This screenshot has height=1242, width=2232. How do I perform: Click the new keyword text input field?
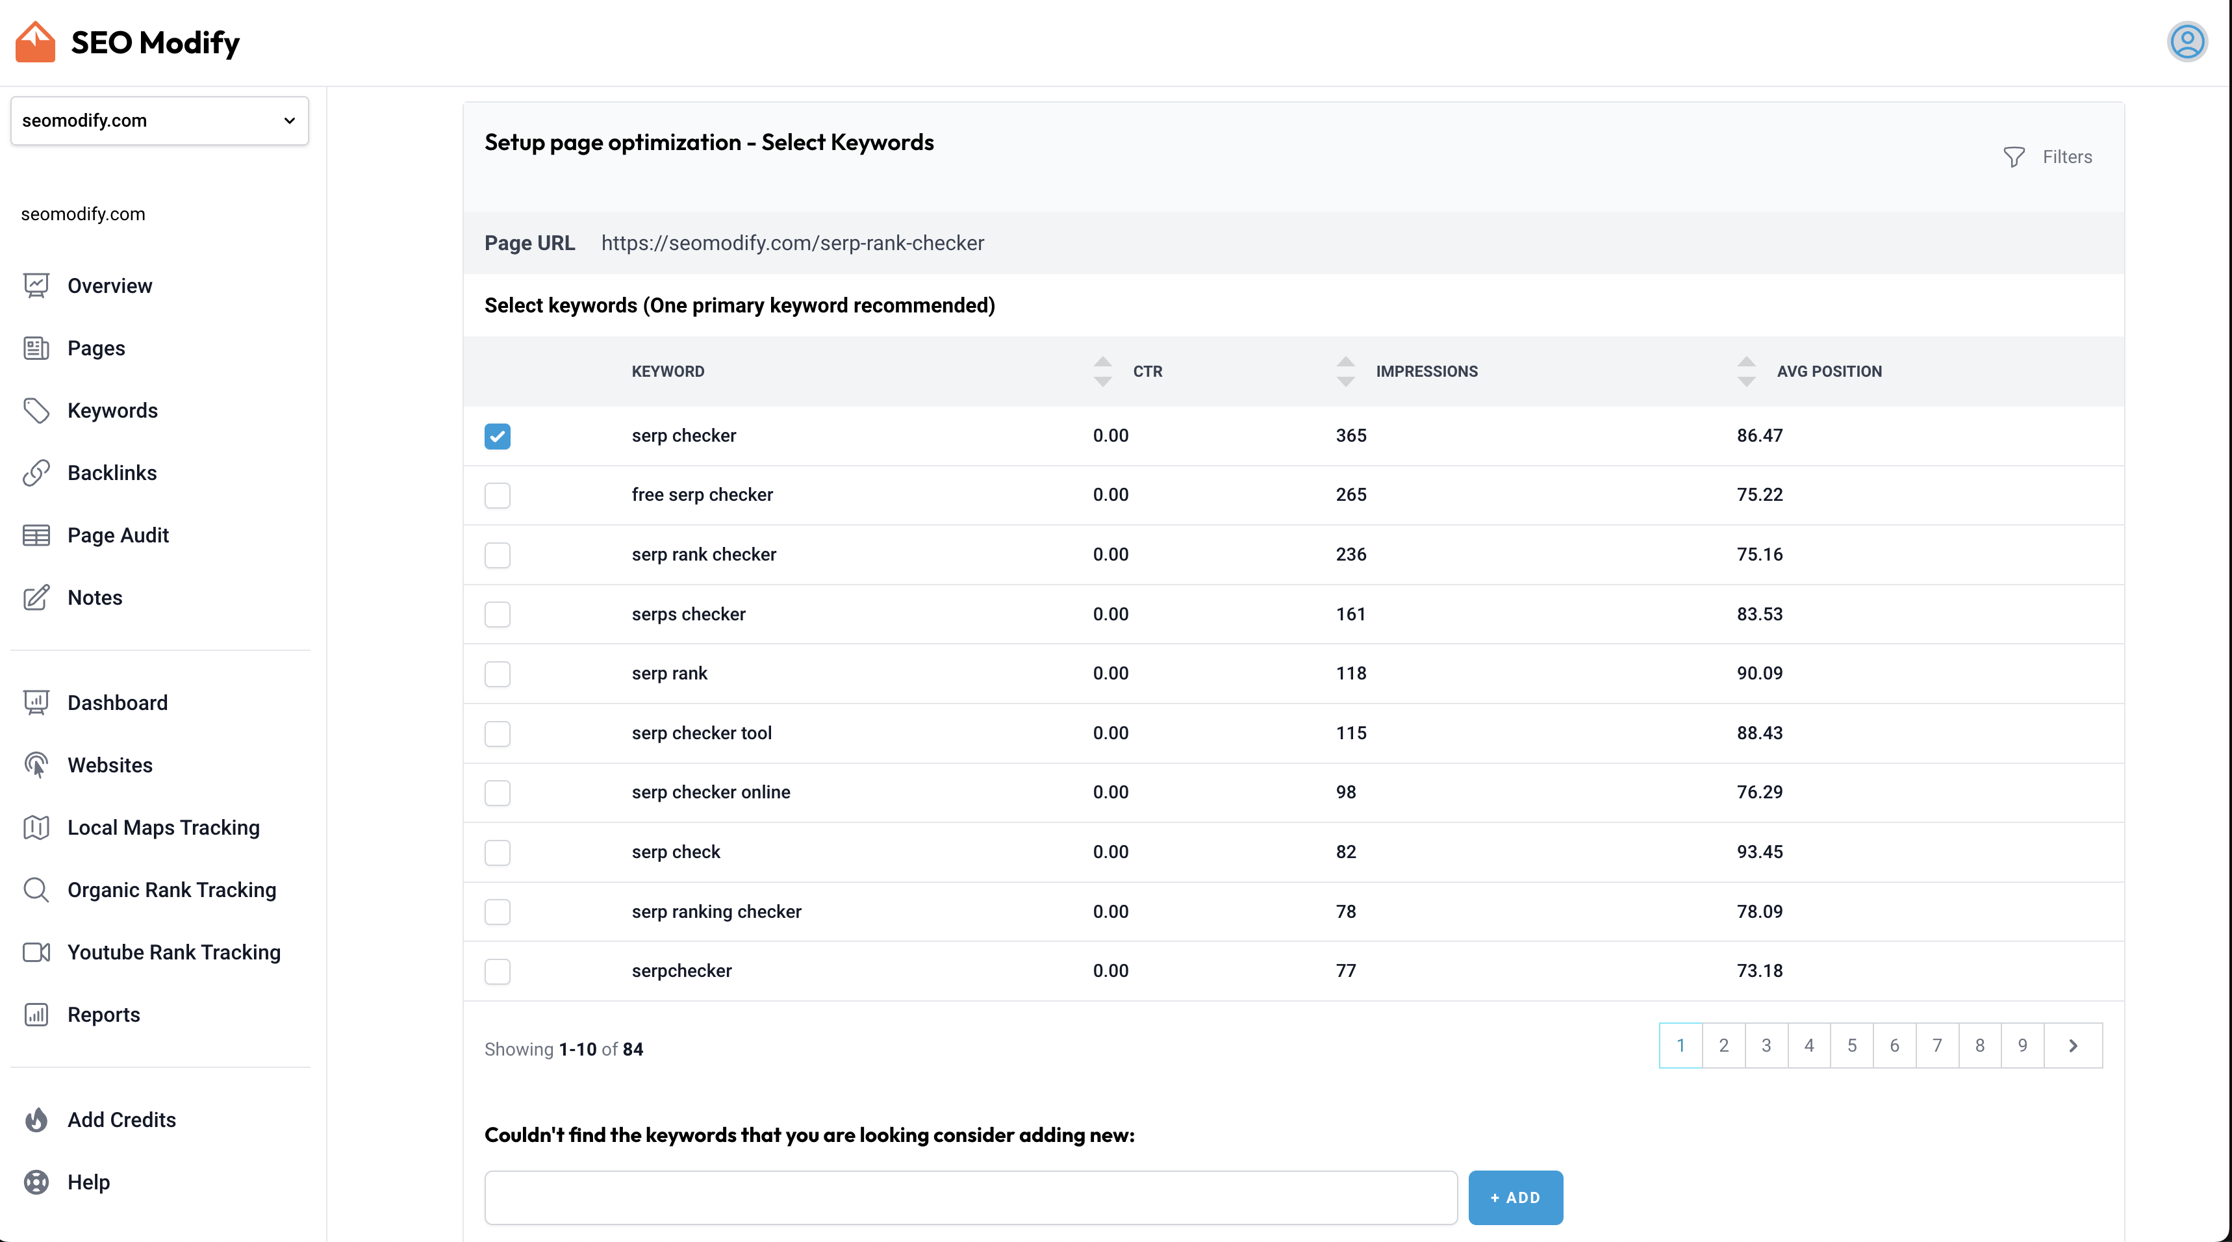pos(970,1197)
